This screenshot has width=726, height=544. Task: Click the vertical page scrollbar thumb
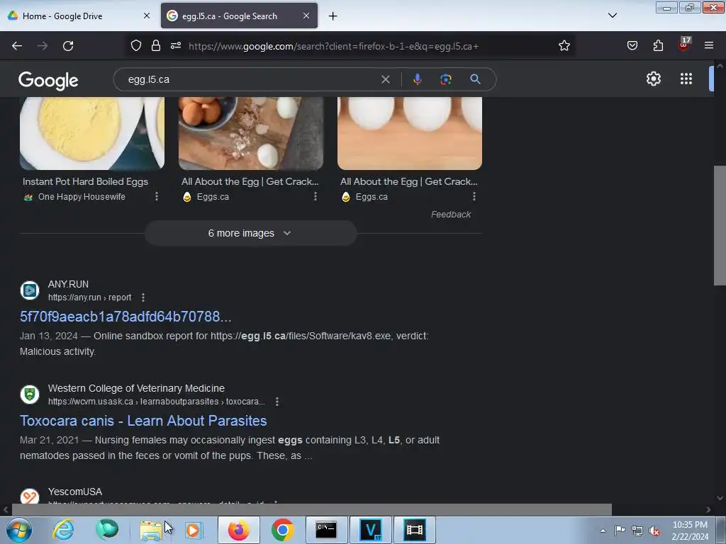(720, 225)
